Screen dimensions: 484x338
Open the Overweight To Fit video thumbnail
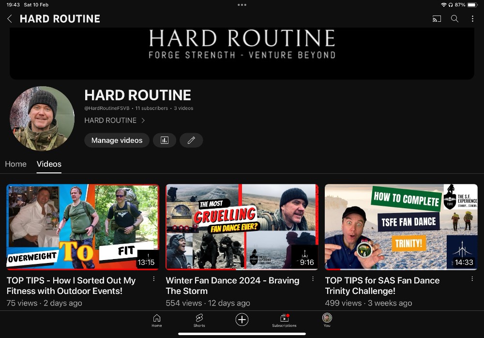coord(83,227)
